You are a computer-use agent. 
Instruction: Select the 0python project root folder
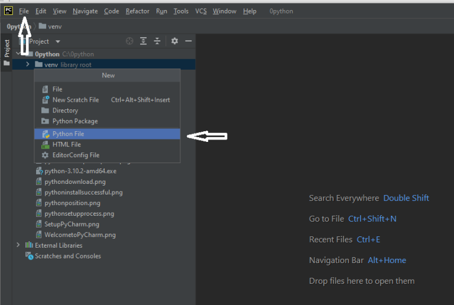click(47, 54)
